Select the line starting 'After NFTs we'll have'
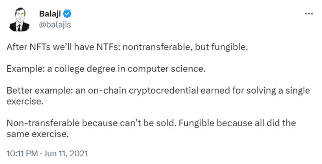The height and width of the screenshot is (164, 322). pos(127,47)
